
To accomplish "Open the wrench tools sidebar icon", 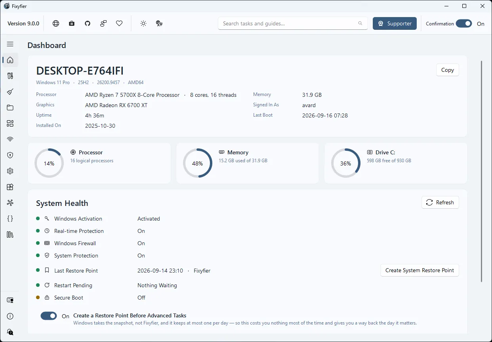I will pyautogui.click(x=10, y=76).
